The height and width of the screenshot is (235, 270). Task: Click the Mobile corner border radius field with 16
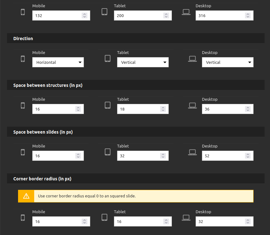(61, 221)
